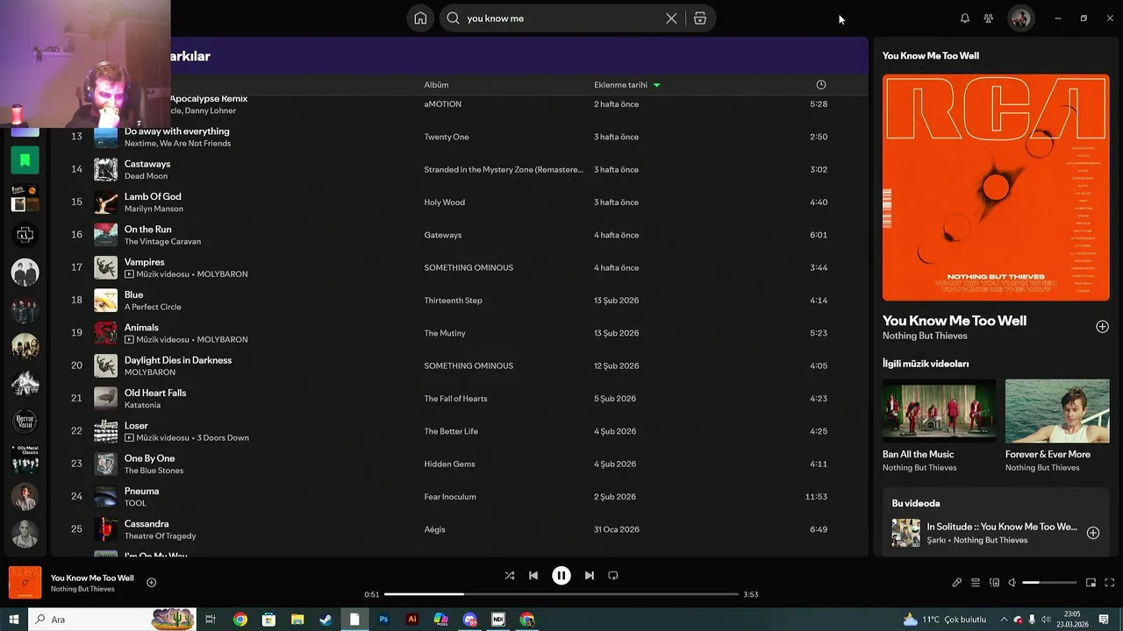1123x631 pixels.
Task: Seek within the song progress bar
Action: click(561, 594)
